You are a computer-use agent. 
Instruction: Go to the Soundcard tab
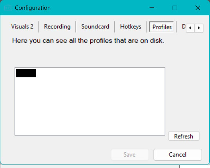pyautogui.click(x=95, y=27)
